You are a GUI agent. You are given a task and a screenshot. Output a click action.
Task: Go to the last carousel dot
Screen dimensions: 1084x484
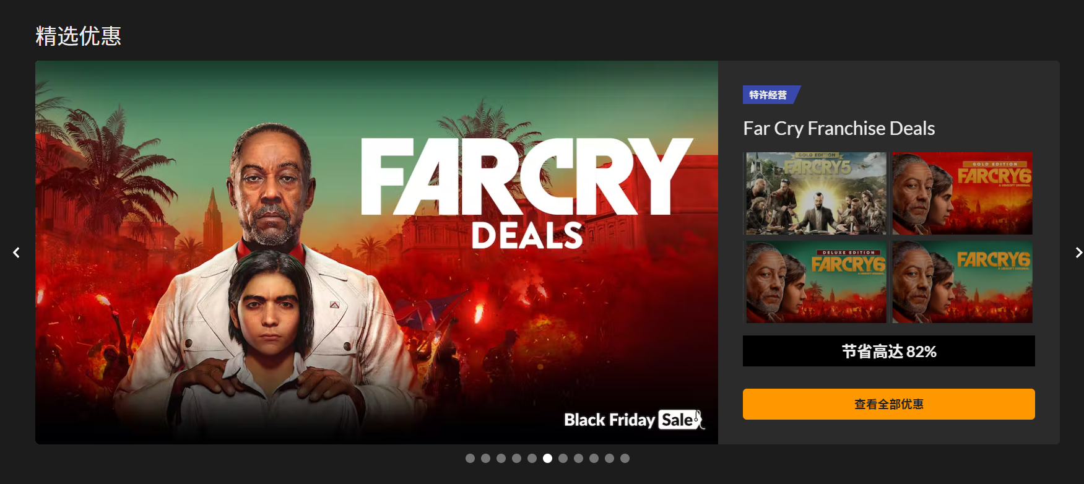coord(625,459)
